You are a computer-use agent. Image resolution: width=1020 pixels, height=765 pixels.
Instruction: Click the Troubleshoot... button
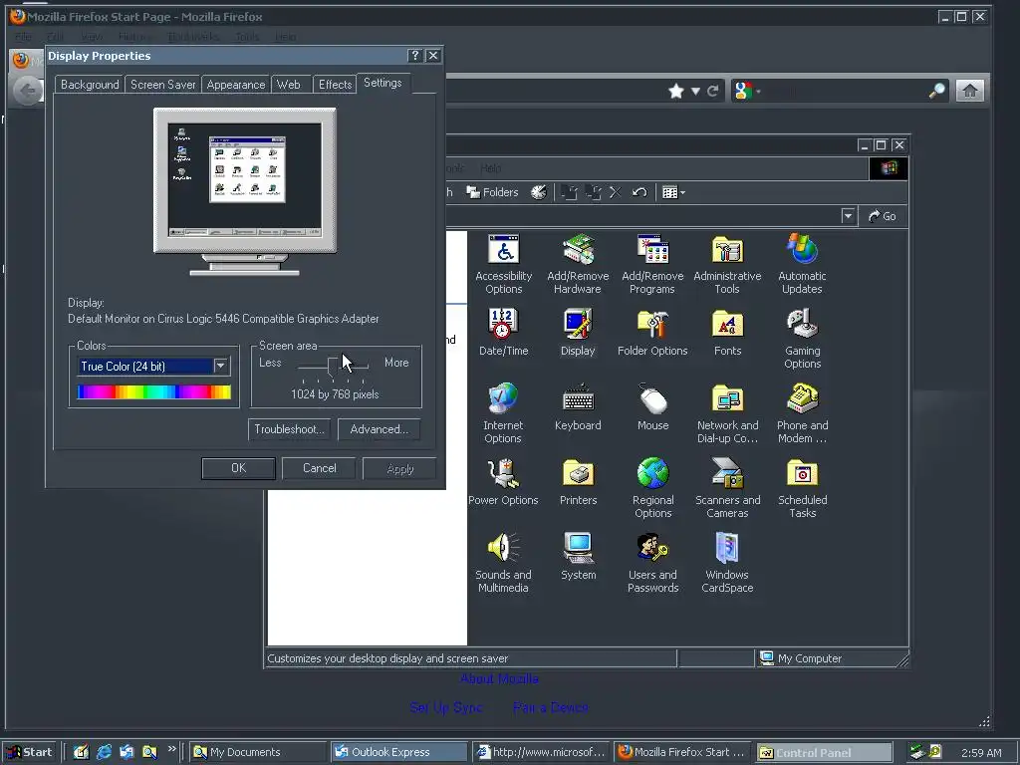(x=289, y=429)
